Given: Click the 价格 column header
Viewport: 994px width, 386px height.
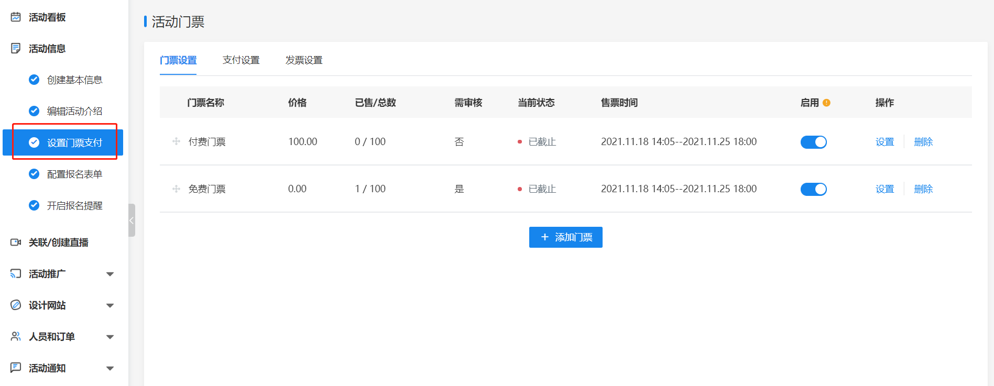Looking at the screenshot, I should click(297, 103).
